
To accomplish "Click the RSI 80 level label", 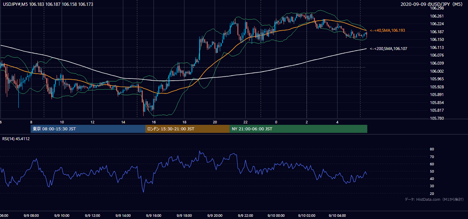I will point(432,149).
